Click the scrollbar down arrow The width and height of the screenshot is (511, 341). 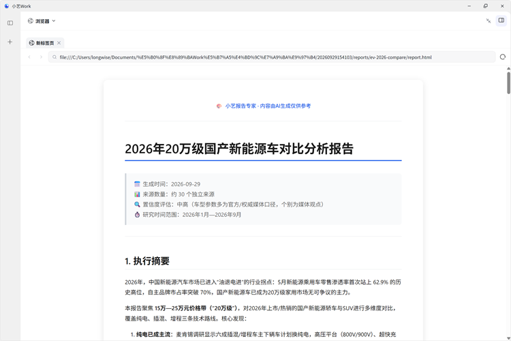[x=508, y=338]
